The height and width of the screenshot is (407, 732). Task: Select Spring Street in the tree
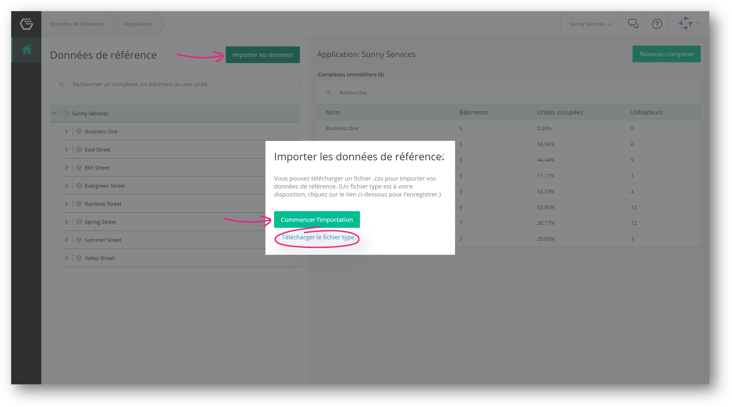point(100,222)
